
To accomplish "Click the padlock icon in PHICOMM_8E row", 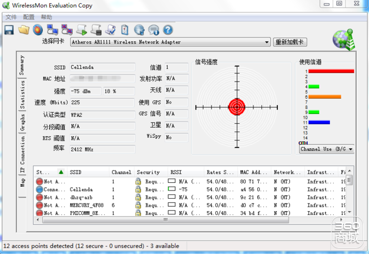I will click(138, 213).
